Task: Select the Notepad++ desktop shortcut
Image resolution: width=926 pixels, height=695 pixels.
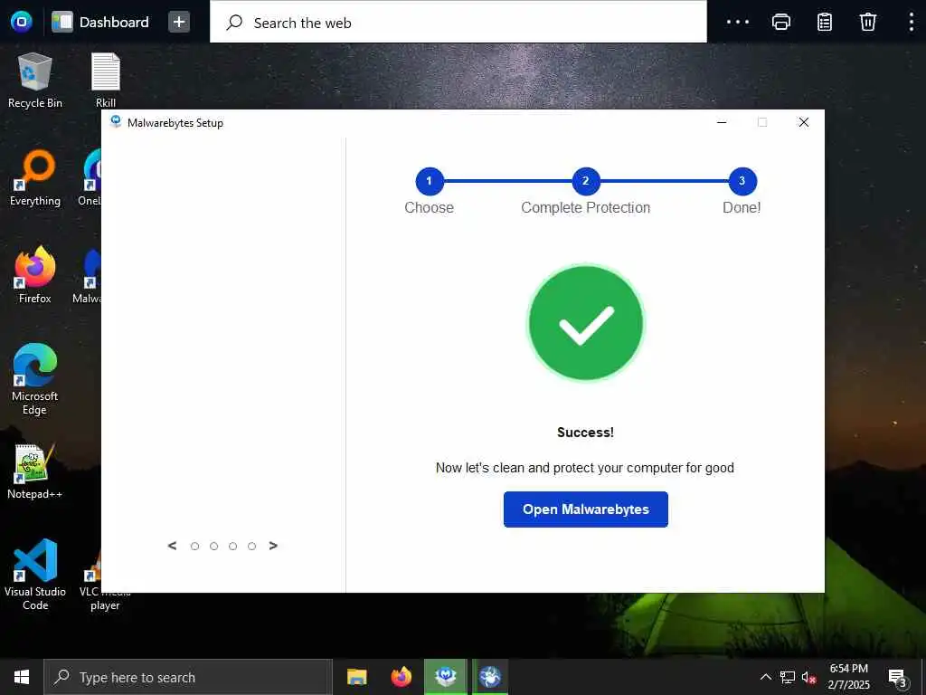Action: (35, 471)
